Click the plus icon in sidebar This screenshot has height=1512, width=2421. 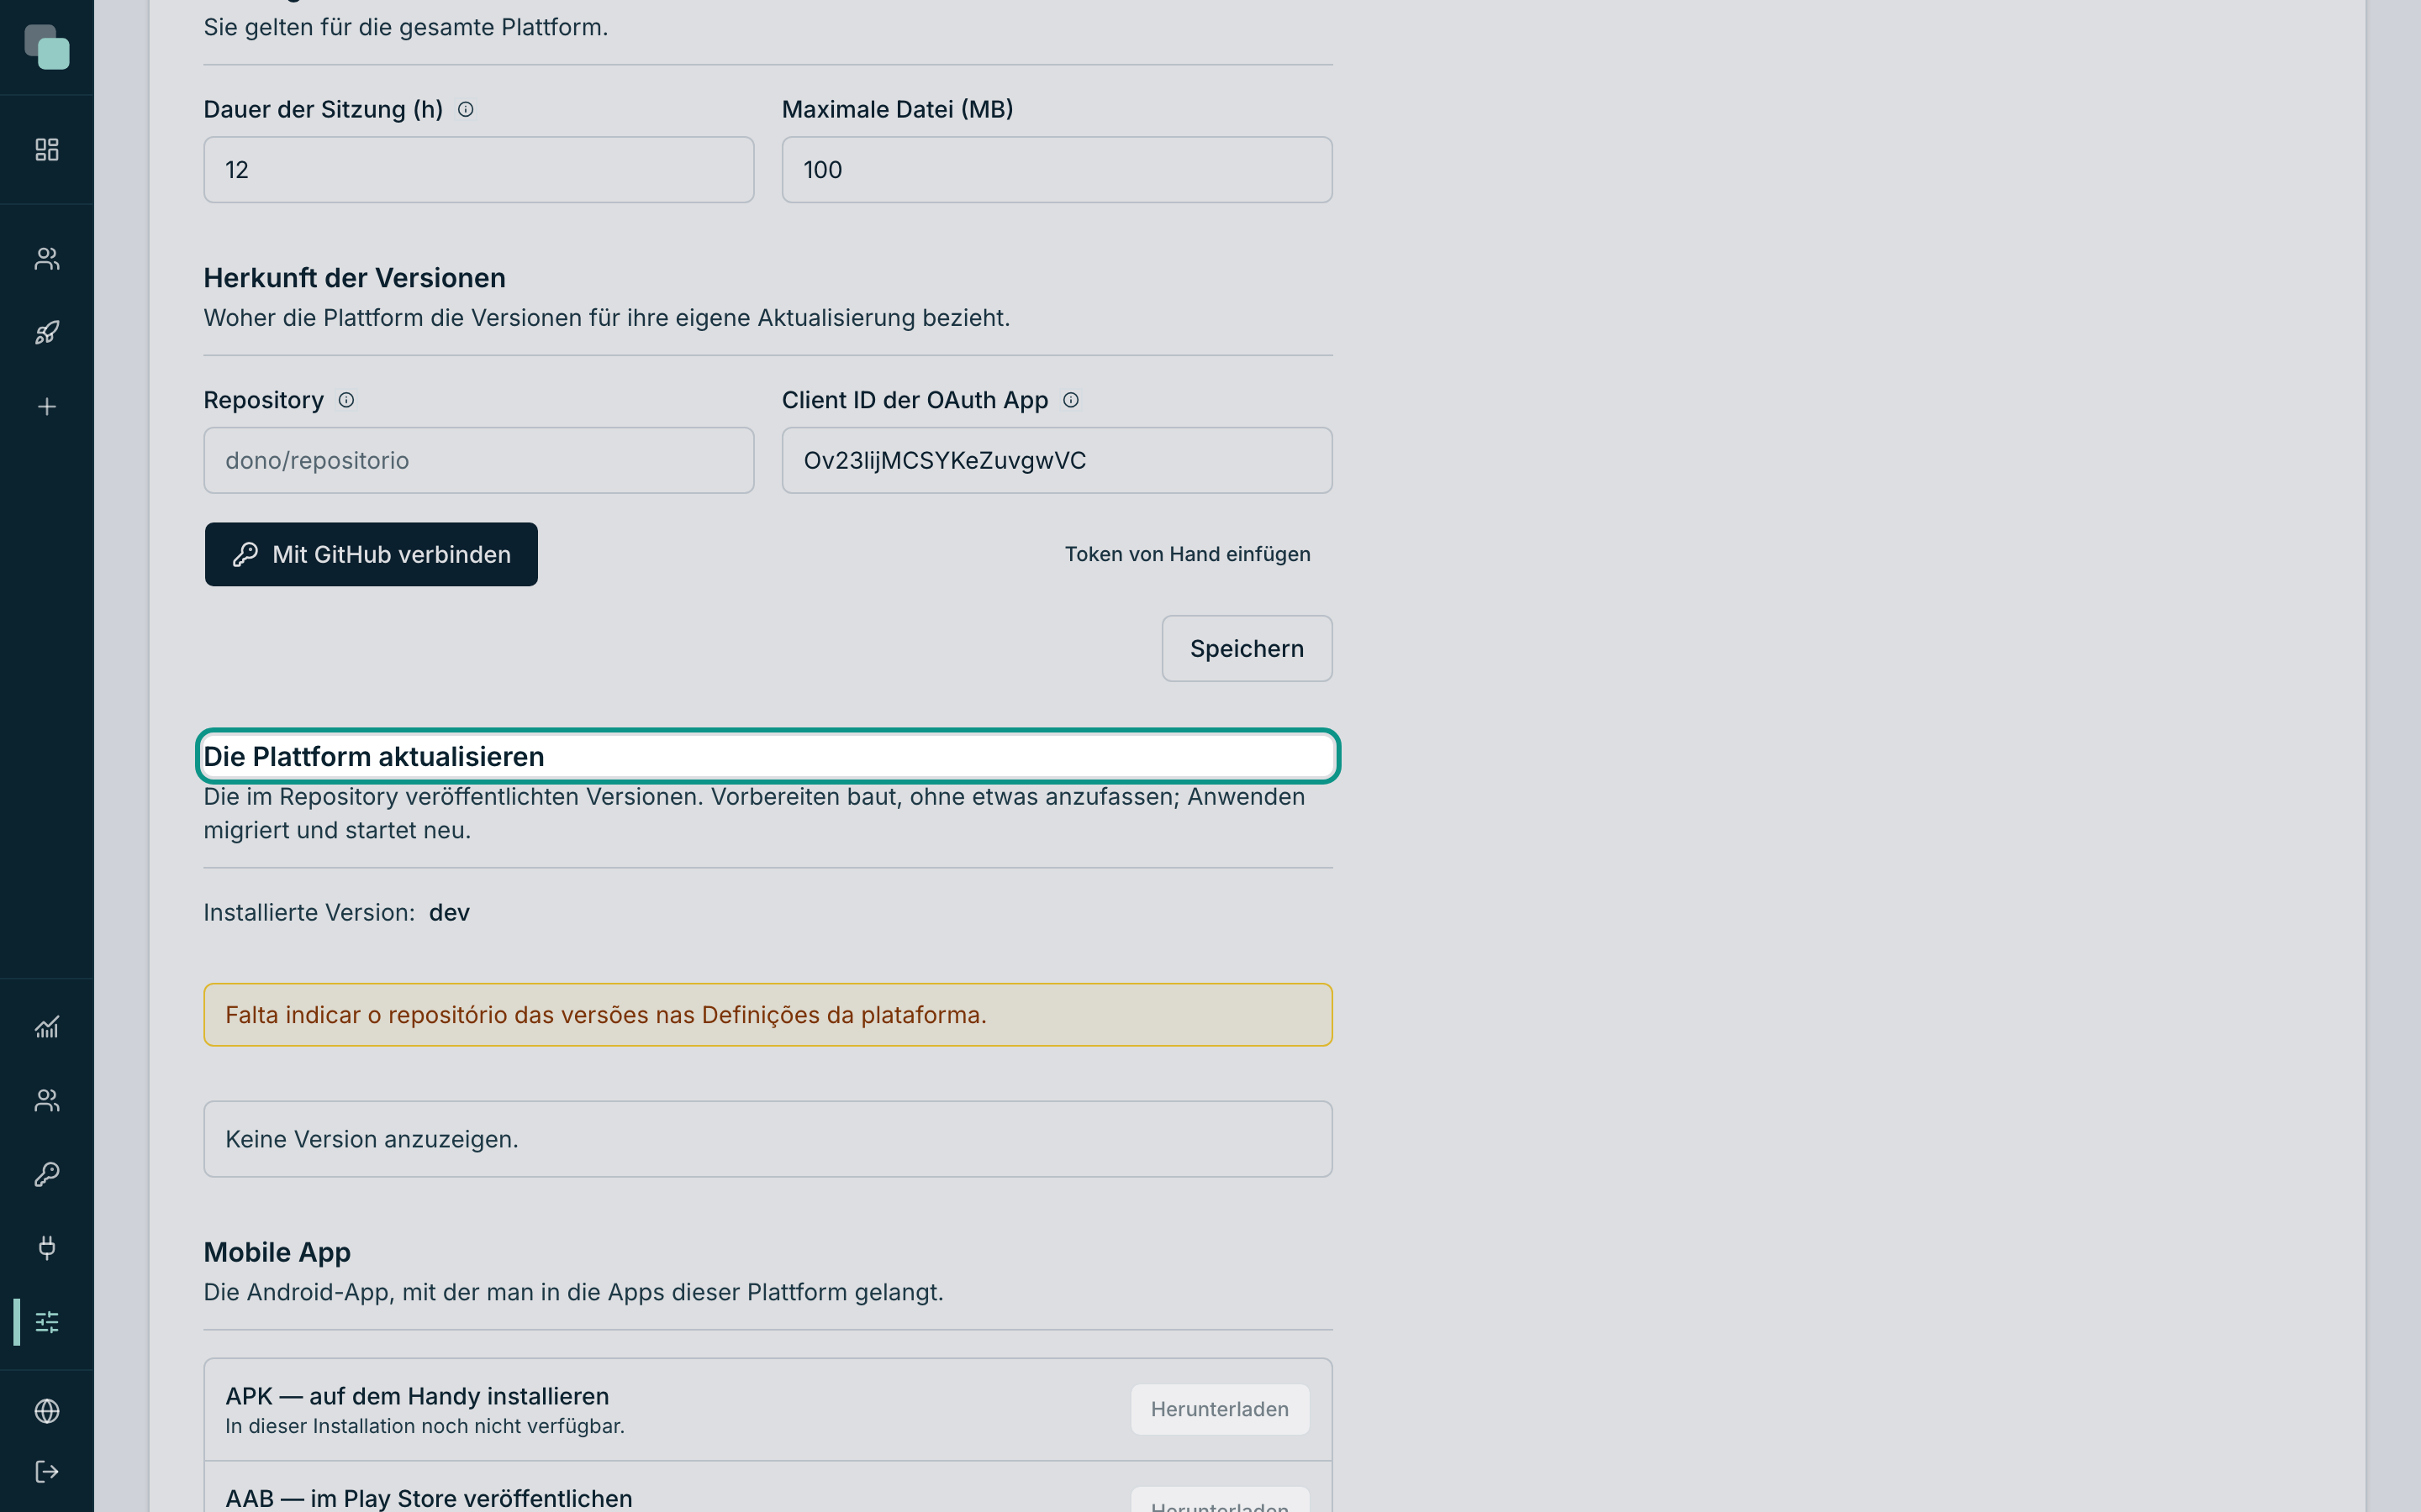click(47, 407)
